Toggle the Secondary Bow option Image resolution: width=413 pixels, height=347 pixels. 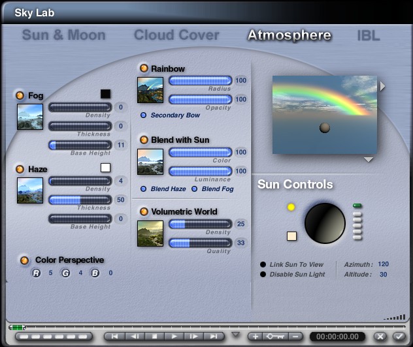tap(143, 115)
